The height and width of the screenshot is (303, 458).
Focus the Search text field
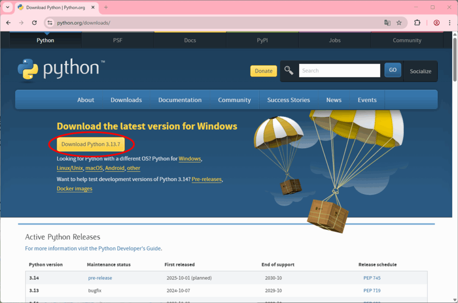(339, 71)
